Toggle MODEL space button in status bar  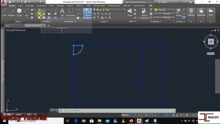pos(125,115)
